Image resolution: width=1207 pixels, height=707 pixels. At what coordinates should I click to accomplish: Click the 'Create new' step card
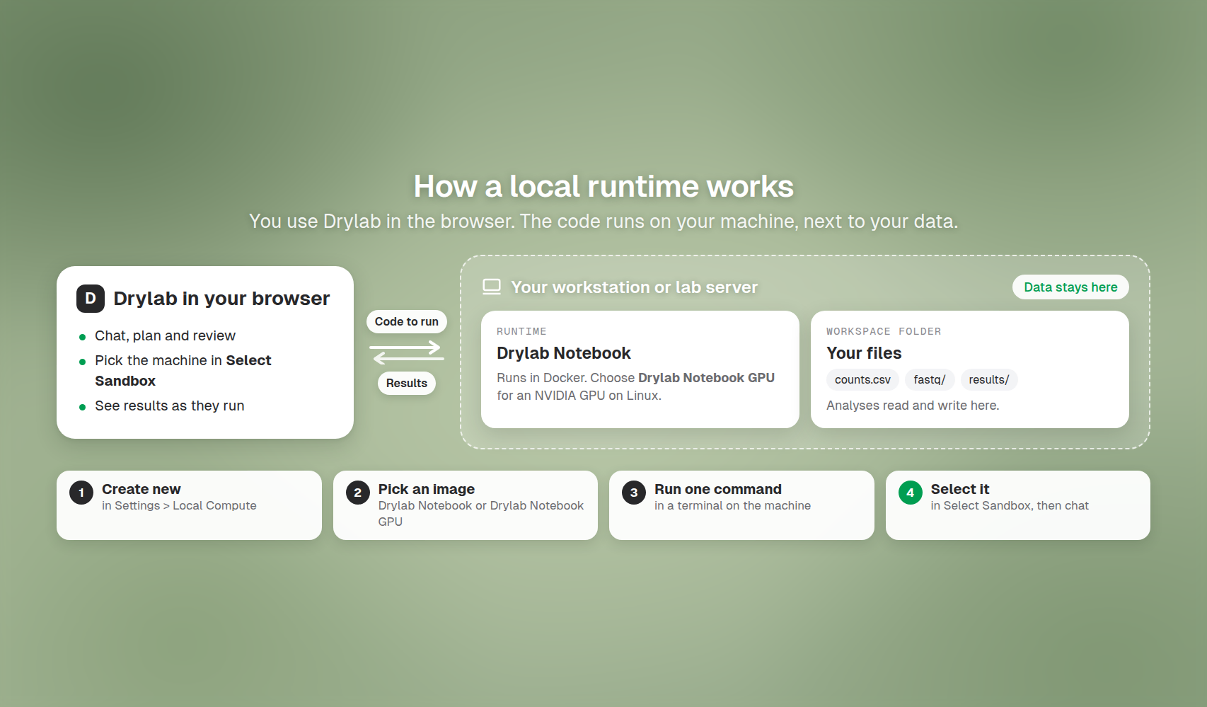(189, 505)
